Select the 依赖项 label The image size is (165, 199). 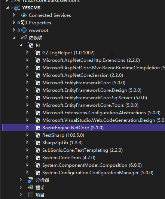click(x=36, y=38)
